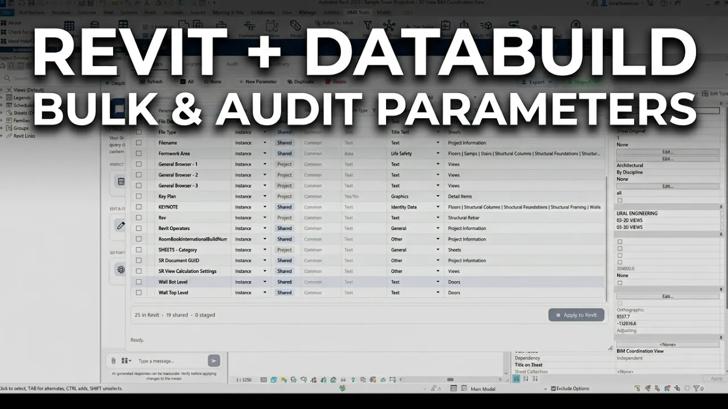This screenshot has height=409, width=728.
Task: Click the Revit Links icon in project browser
Action: [9, 136]
